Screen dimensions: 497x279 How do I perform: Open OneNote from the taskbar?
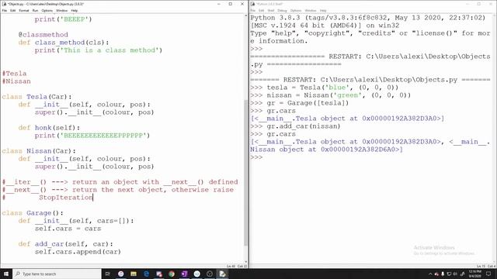(184, 274)
